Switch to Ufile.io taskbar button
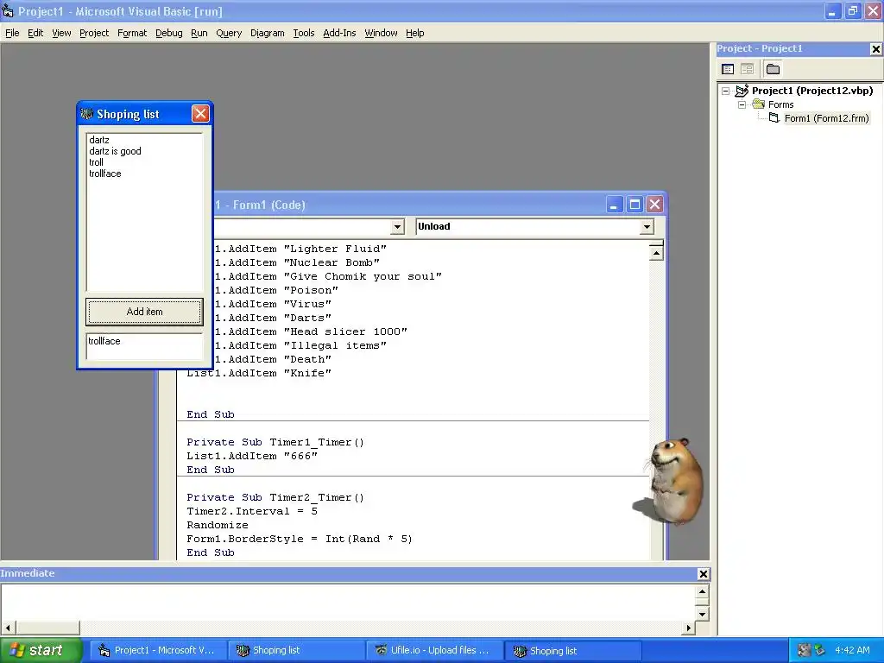Screen dimensions: 884x663 [433, 650]
